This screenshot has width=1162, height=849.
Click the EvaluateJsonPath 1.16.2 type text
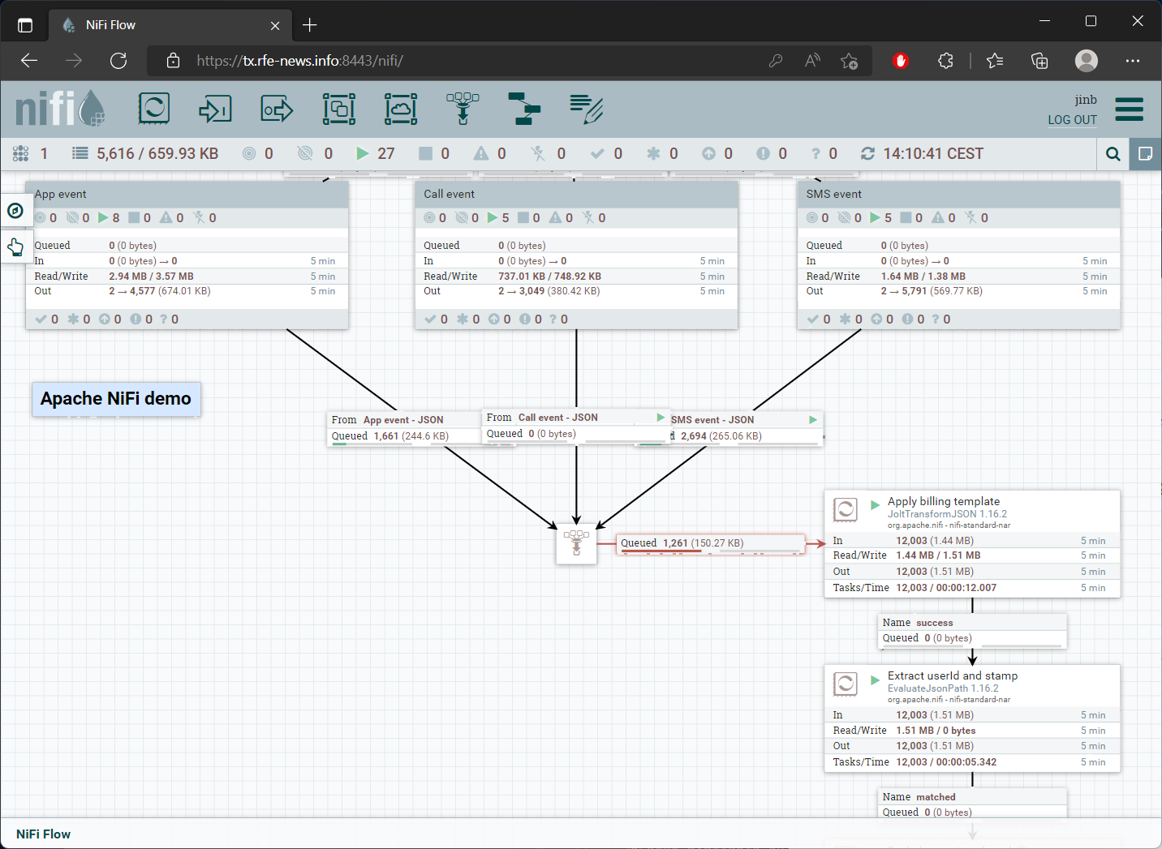tap(943, 688)
